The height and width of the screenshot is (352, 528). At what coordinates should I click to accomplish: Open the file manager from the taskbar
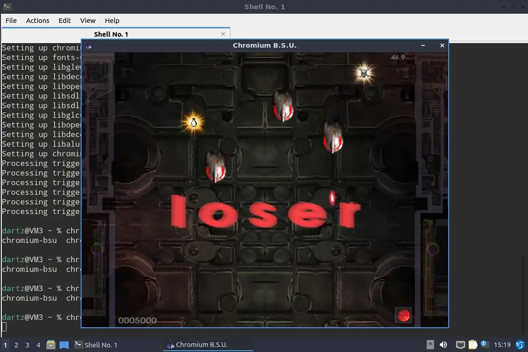click(x=51, y=345)
